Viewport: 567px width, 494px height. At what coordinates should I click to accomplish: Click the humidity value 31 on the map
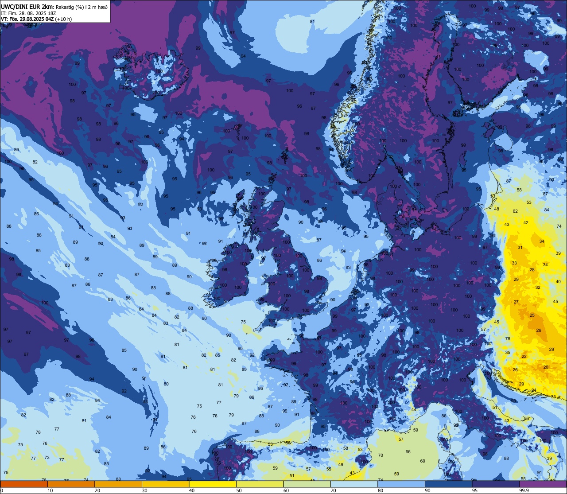pos(520,247)
